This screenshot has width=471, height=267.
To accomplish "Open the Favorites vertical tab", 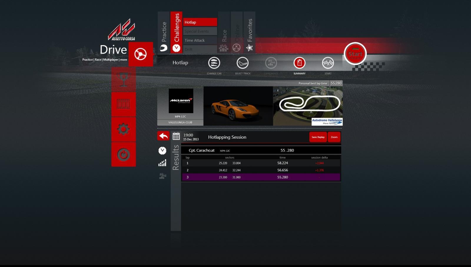I will (x=249, y=32).
